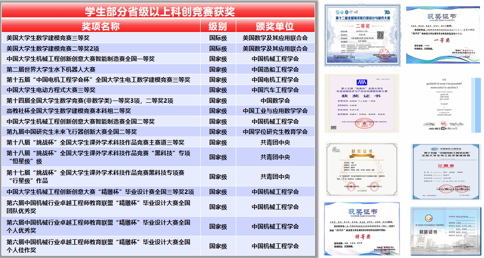This screenshot has height=258, width=484.
Task: Select 共青团中央 in the 恒星级 row
Action: 275,157
